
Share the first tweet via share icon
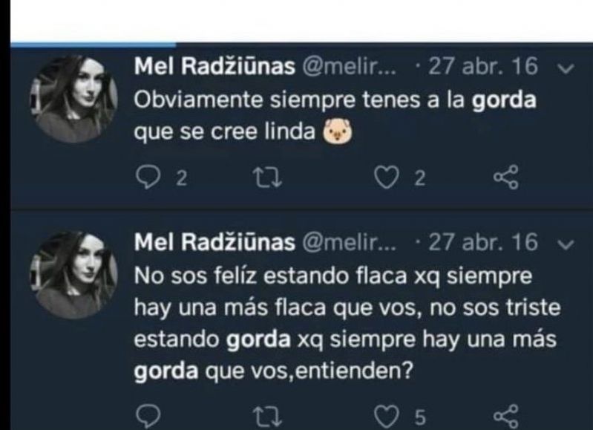point(506,177)
